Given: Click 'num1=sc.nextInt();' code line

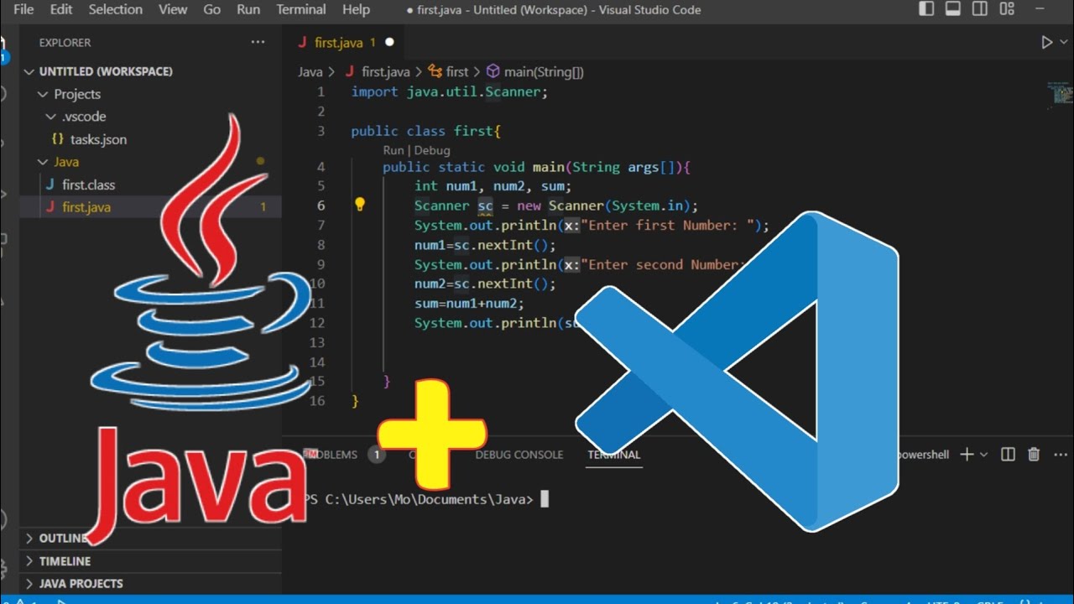Looking at the screenshot, I should point(485,245).
